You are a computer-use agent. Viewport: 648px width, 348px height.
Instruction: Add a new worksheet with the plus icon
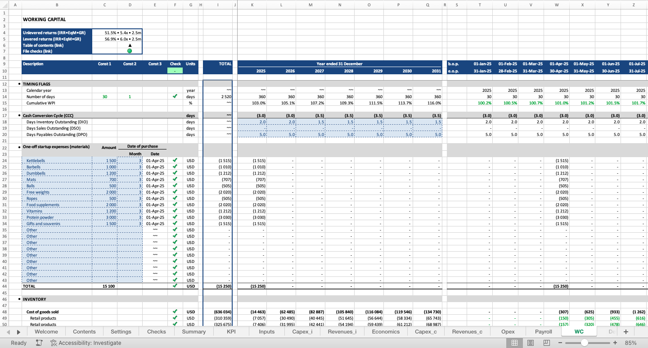626,331
